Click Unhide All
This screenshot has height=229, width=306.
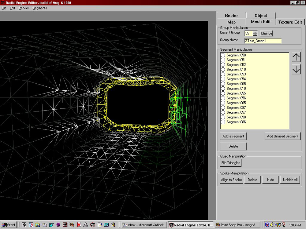point(290,180)
